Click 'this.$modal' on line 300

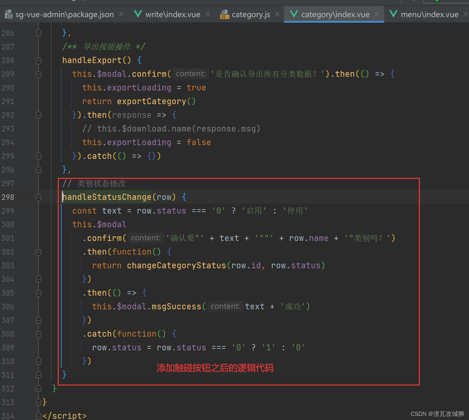click(99, 224)
